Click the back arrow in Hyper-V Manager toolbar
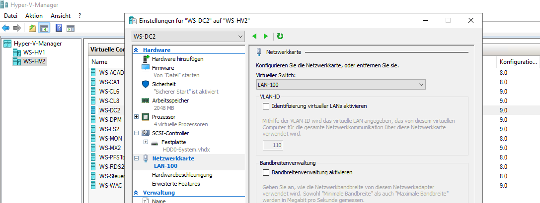This screenshot has width=540, height=203. (5, 28)
